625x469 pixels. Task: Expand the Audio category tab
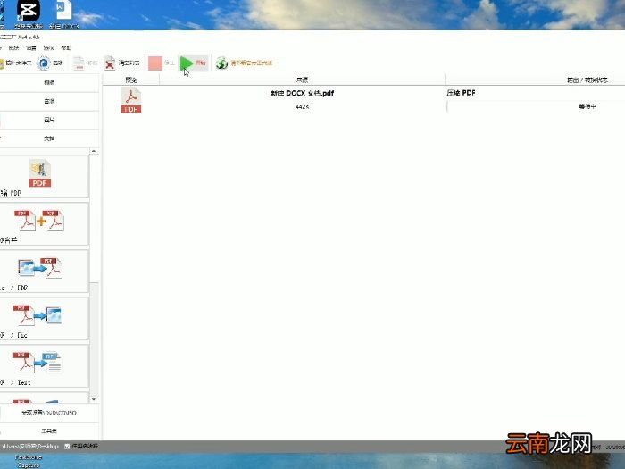tap(49, 101)
